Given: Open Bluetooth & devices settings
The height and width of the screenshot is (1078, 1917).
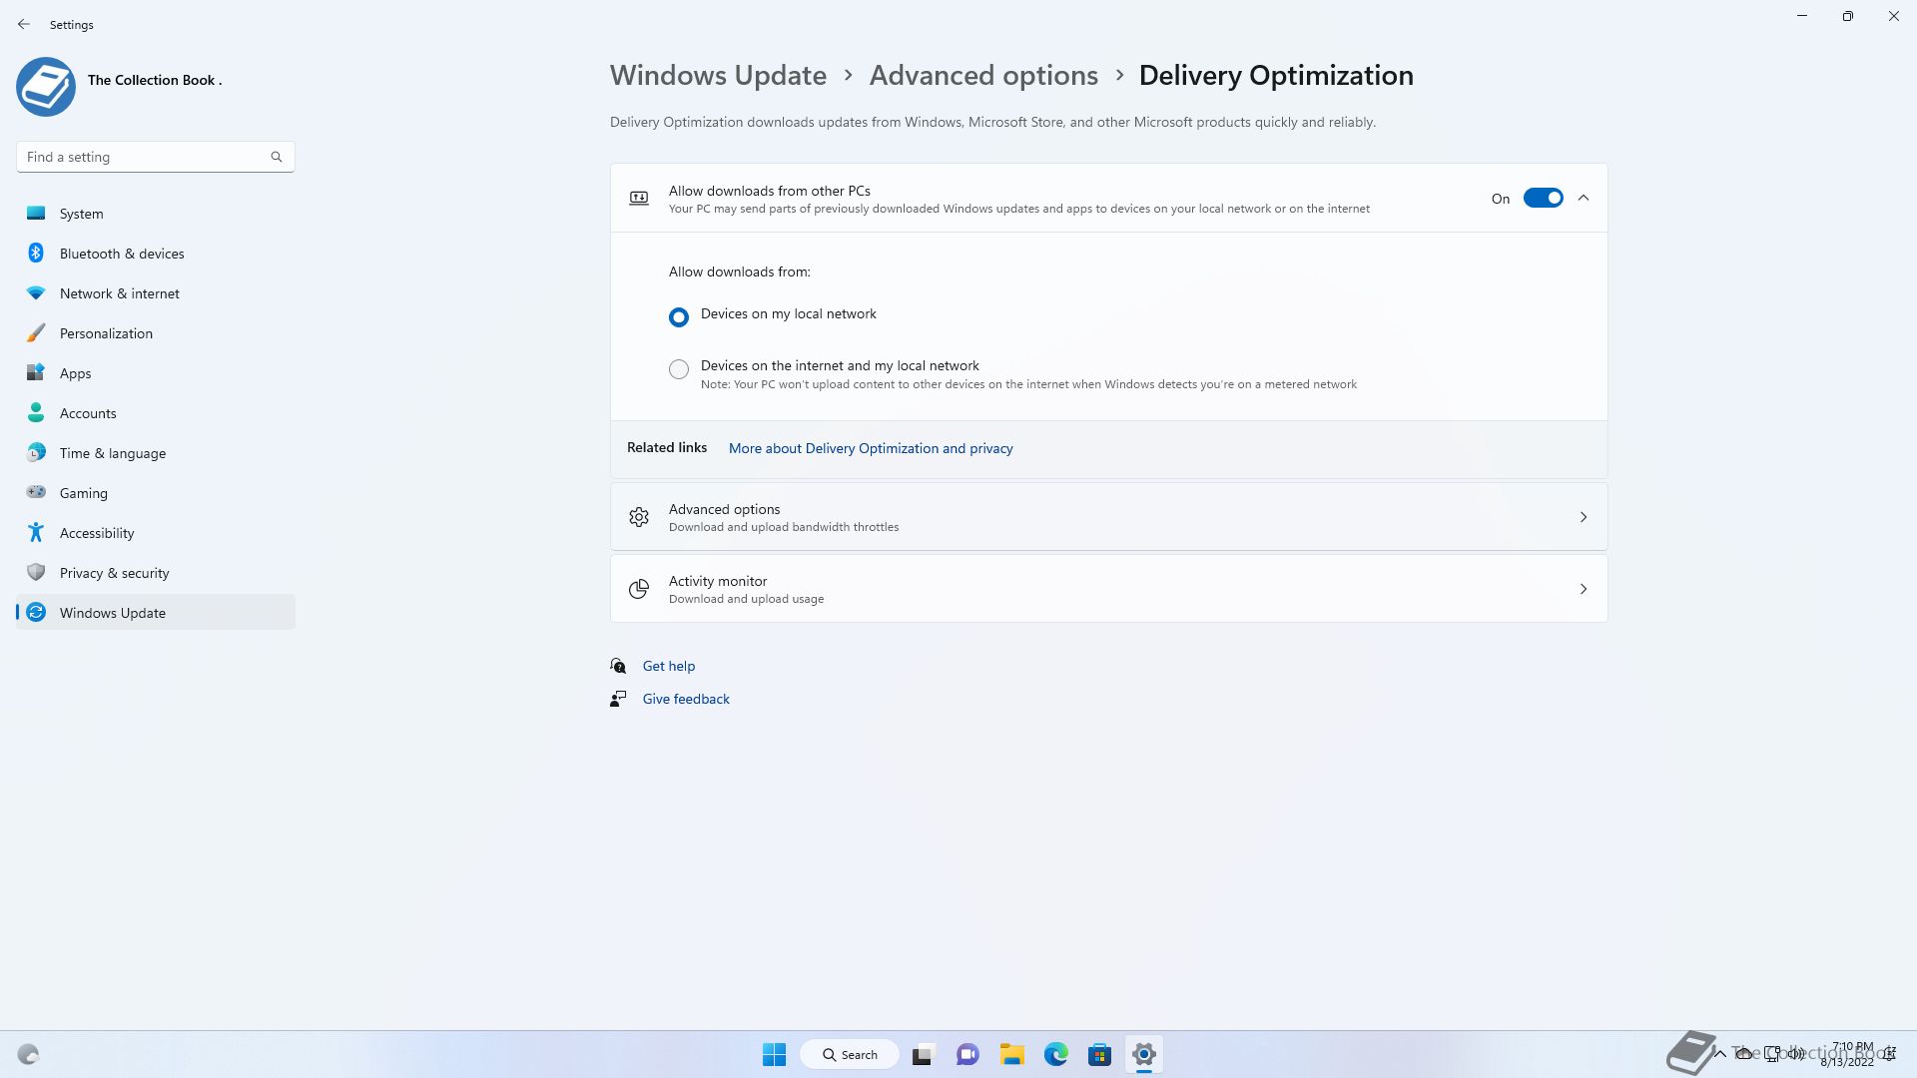Looking at the screenshot, I should [156, 254].
